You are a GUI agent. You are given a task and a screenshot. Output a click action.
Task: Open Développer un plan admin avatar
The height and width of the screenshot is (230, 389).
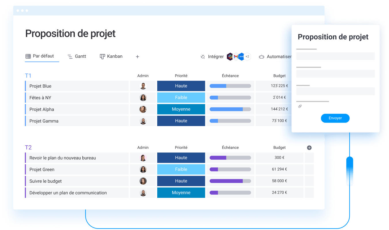tap(143, 193)
